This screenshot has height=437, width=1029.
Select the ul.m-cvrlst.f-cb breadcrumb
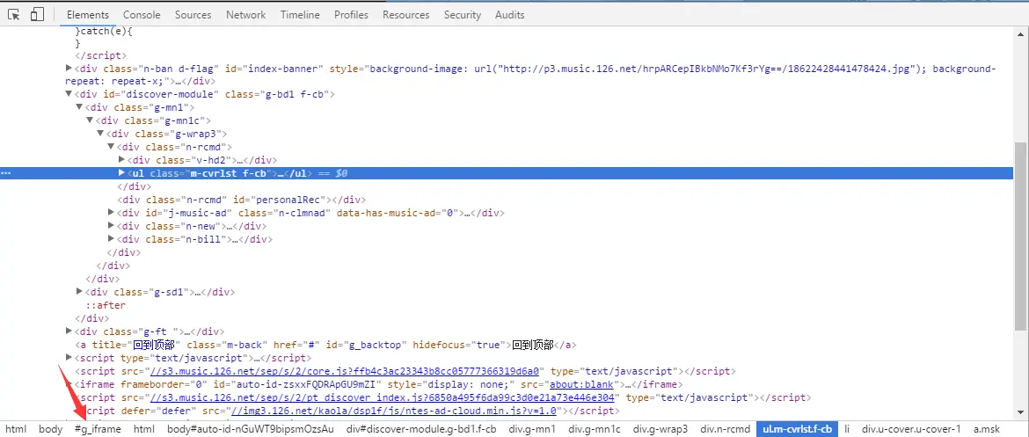(x=797, y=429)
